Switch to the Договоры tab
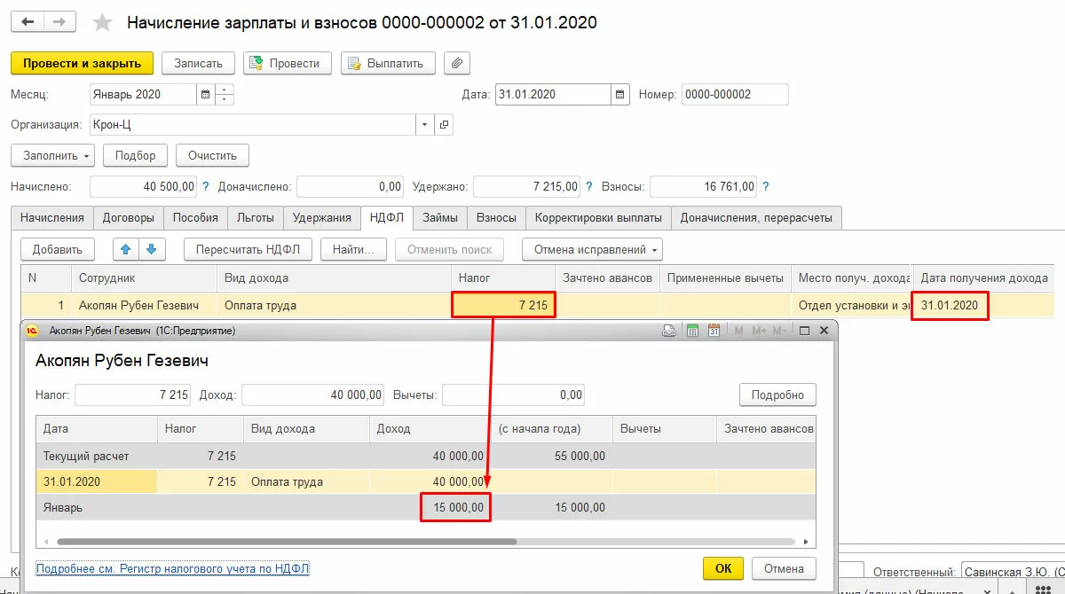The height and width of the screenshot is (594, 1065). pyautogui.click(x=129, y=217)
